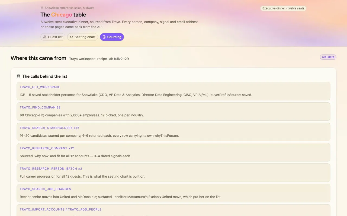Click the Snowflake enterprise sales, Midwest label
The height and width of the screenshot is (216, 347).
point(69,8)
